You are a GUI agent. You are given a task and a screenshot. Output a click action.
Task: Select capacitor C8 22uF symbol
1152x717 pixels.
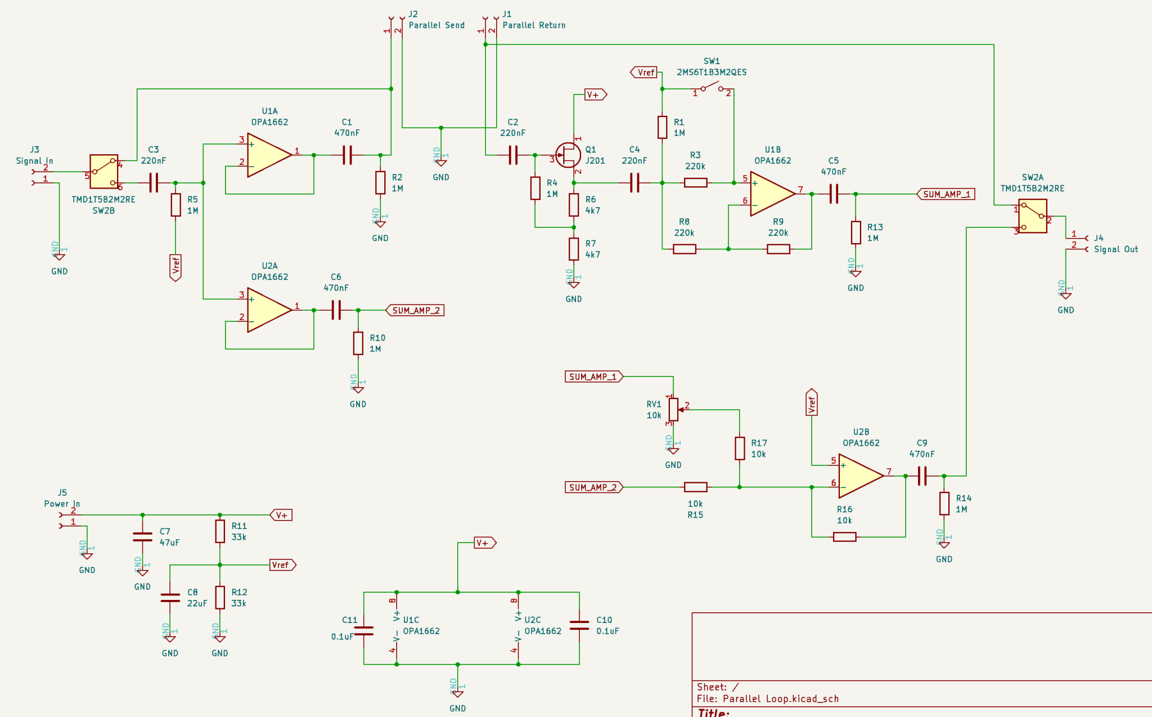coord(170,598)
